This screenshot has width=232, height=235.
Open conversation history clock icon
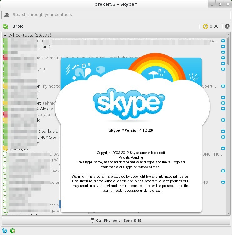pos(227,26)
